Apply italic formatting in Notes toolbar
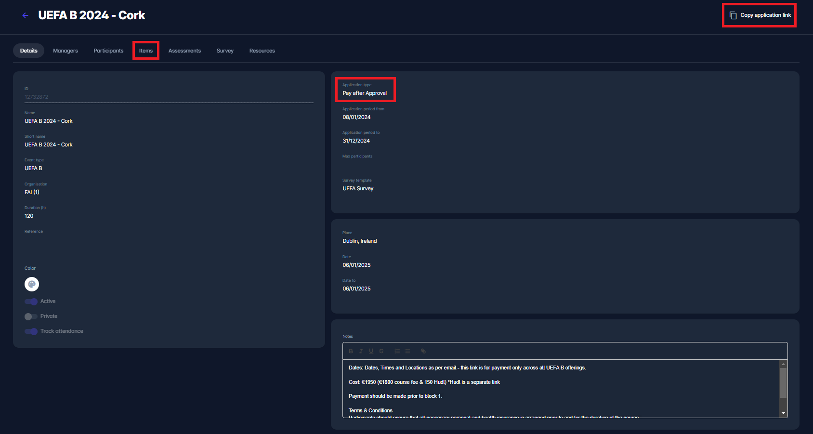813x434 pixels. [x=361, y=351]
